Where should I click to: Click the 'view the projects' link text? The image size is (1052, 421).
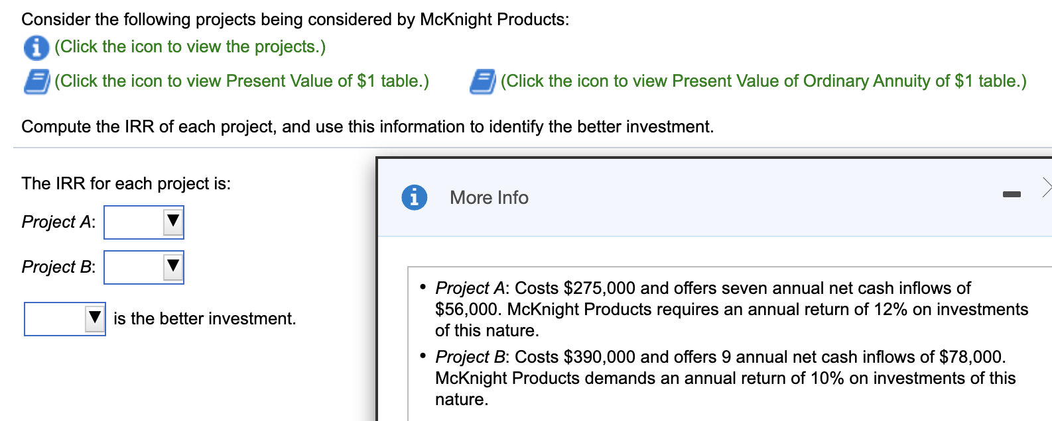(x=190, y=47)
